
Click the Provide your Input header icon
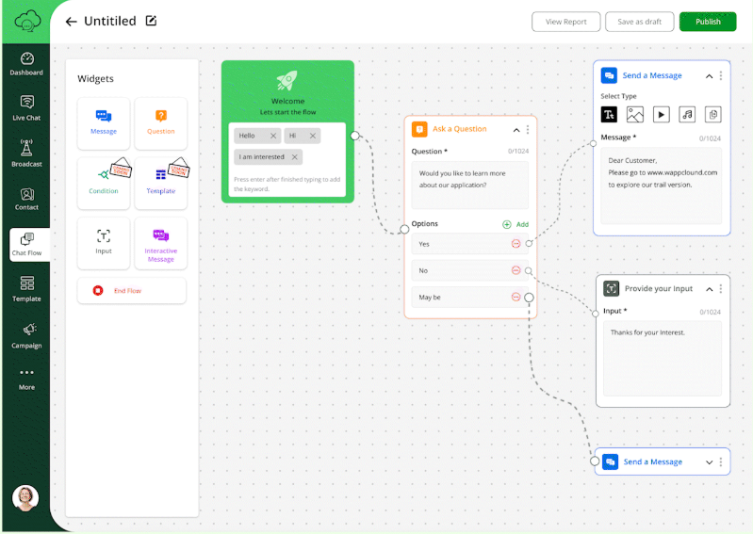[x=612, y=289]
